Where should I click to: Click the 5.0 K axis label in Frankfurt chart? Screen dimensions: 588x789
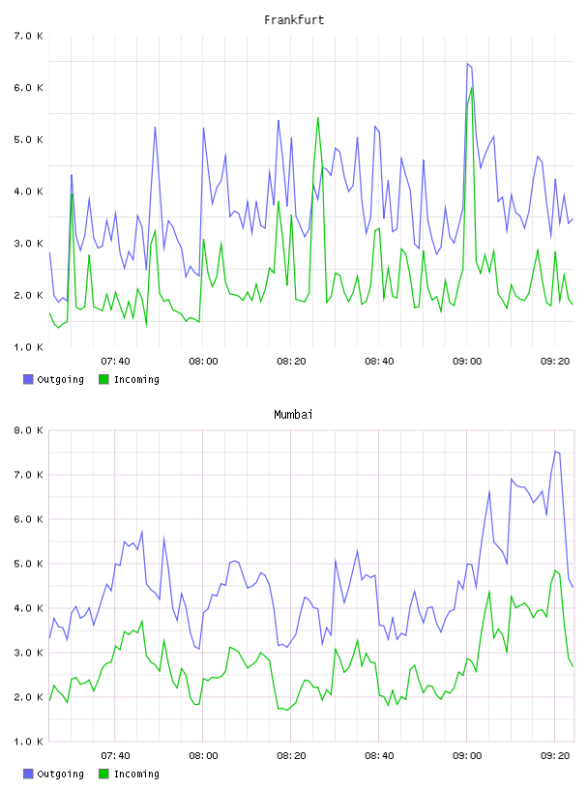point(28,139)
